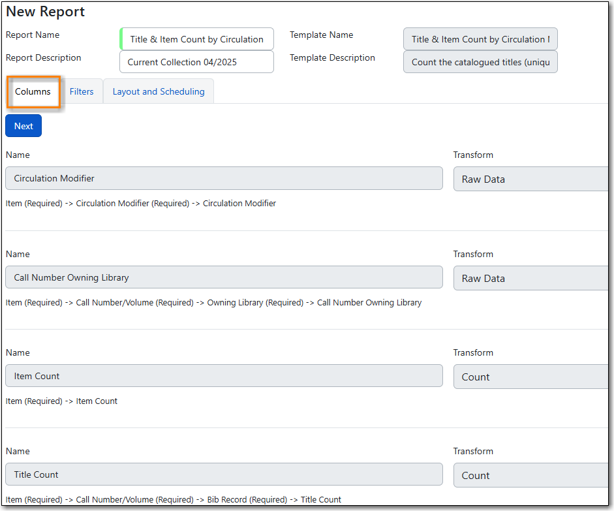Click the New Report heading
Screen dimensions: 614x511
tap(46, 12)
